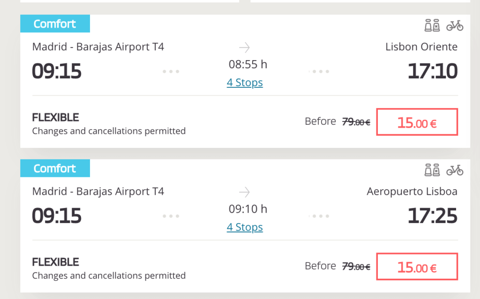Click the Aeropuerto Lisboa destination name

click(412, 192)
